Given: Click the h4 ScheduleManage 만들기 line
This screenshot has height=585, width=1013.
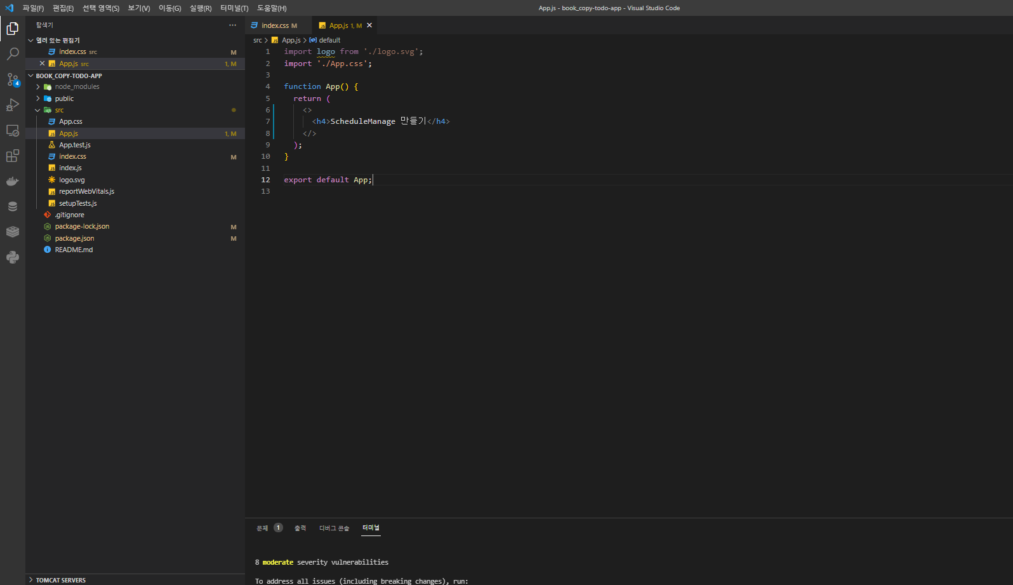Looking at the screenshot, I should pyautogui.click(x=381, y=121).
